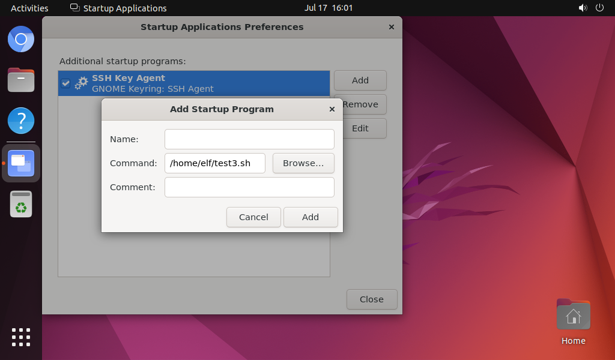Cancel the Add Startup Program dialog
615x360 pixels.
pyautogui.click(x=253, y=217)
